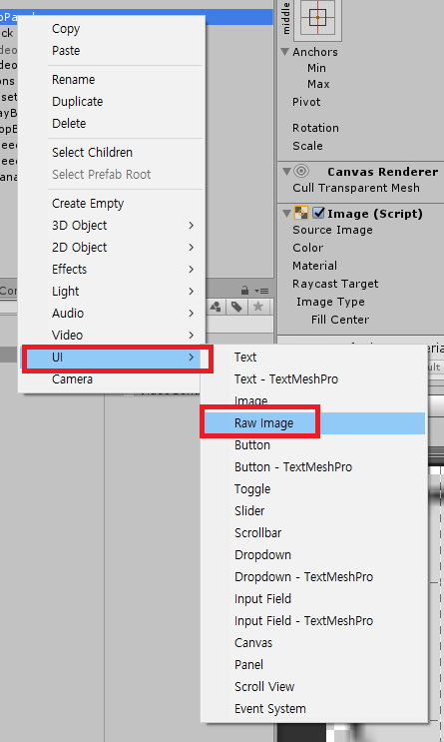This screenshot has height=742, width=444.
Task: Create a Panel UI element
Action: [248, 665]
